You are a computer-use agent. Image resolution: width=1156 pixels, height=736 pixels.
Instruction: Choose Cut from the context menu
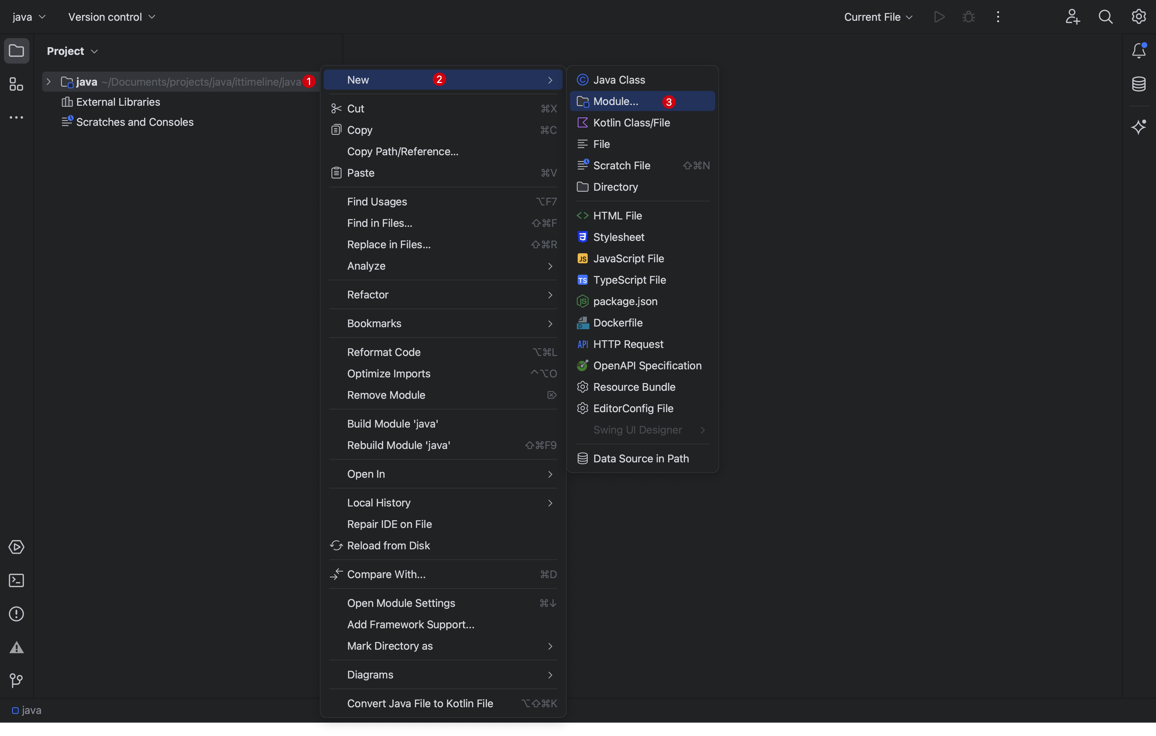click(443, 108)
